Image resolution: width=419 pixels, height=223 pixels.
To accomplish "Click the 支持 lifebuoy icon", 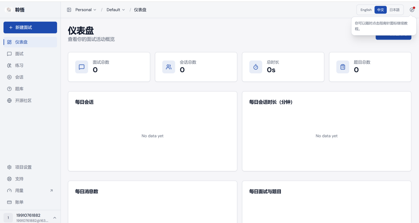I will 9,179.
